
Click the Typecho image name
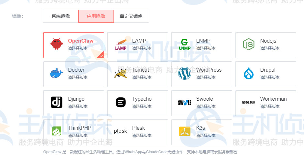142,99
